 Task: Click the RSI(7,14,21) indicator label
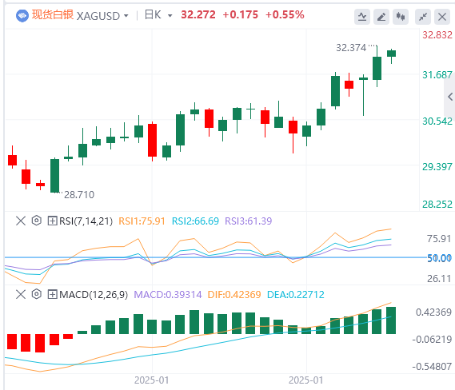coord(86,221)
